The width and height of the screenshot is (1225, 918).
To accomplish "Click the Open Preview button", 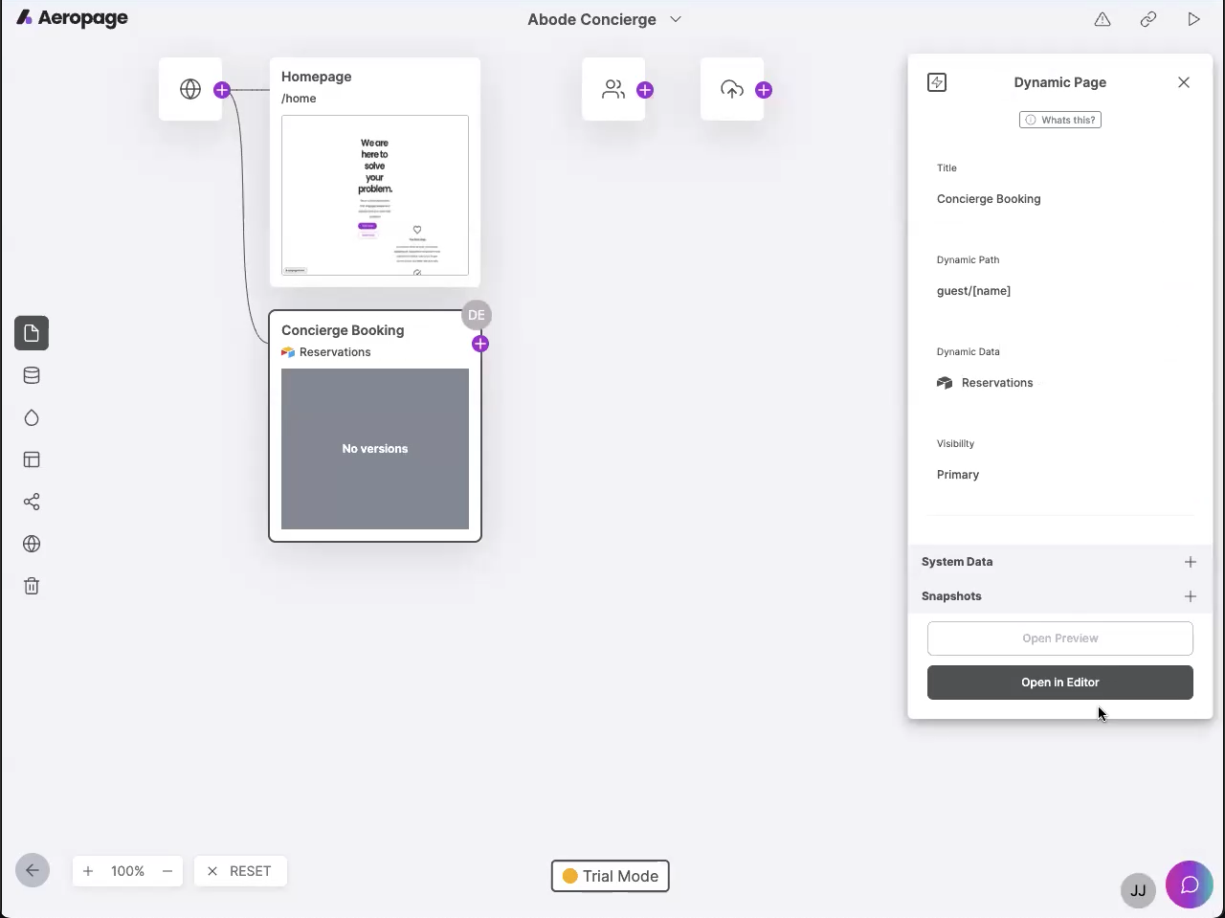I will tap(1060, 638).
